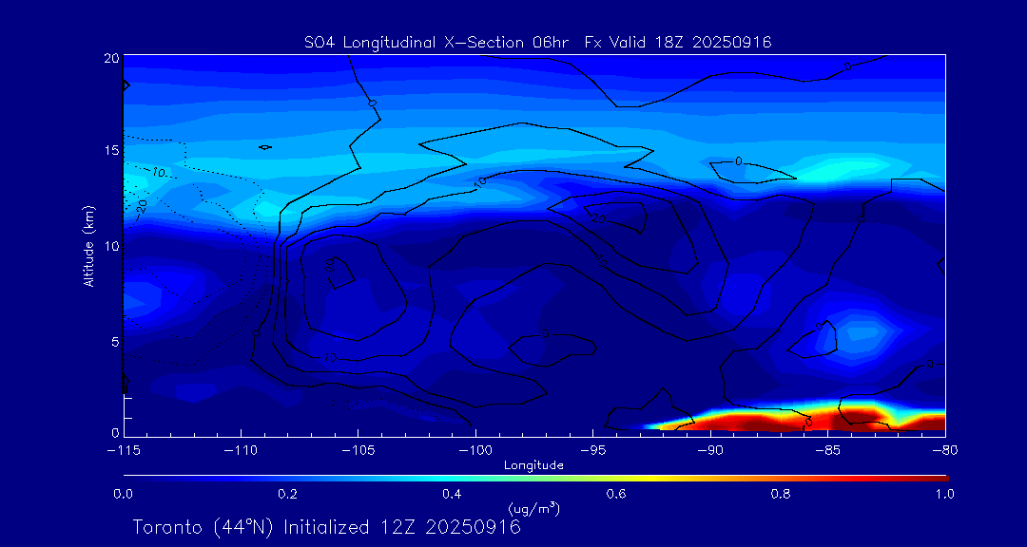Screen dimensions: 1027x547
Task: Select the altitude axis tick label 5
Action: click(115, 342)
